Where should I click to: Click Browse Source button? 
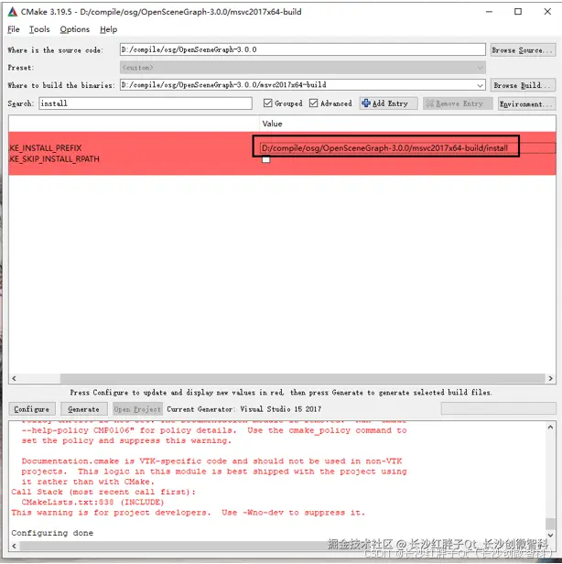pyautogui.click(x=523, y=50)
